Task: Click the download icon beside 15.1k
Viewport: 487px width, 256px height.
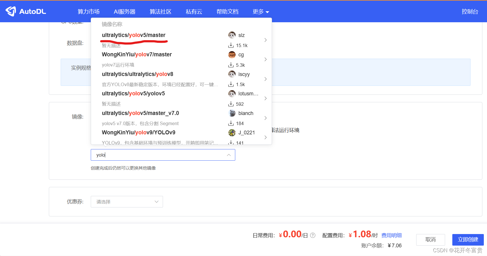Action: pyautogui.click(x=231, y=45)
